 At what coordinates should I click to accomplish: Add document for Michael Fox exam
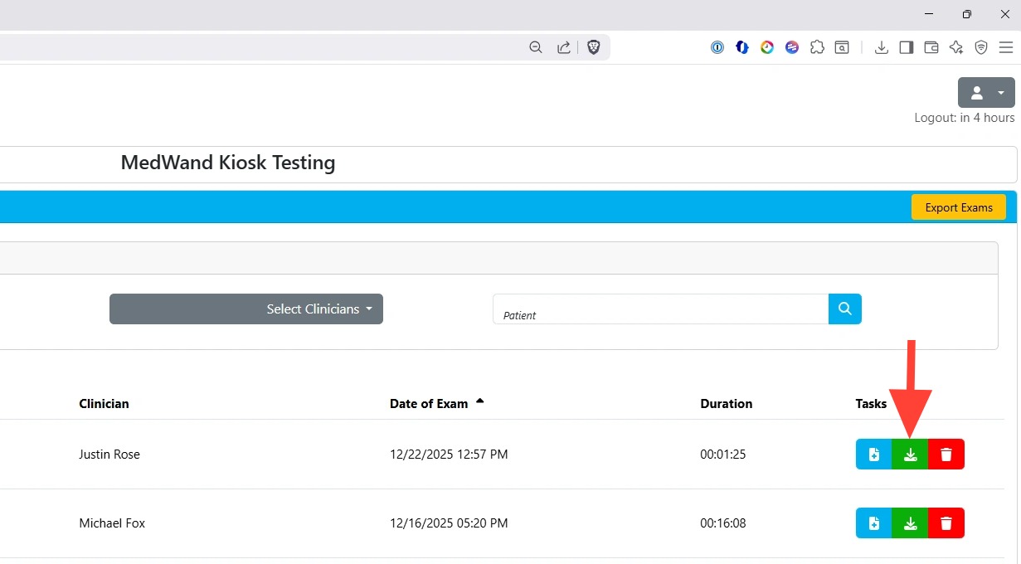tap(874, 523)
